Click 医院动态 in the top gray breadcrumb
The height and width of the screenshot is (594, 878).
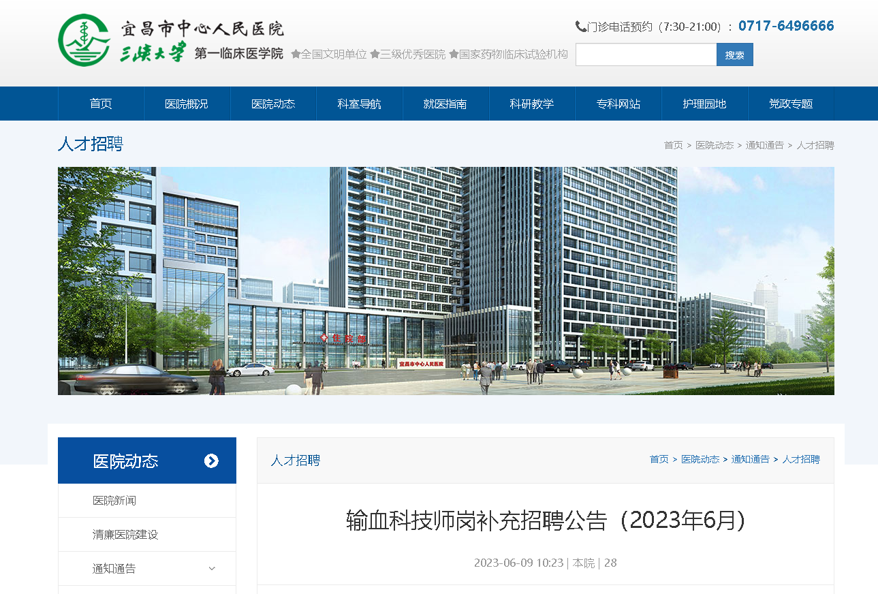[x=715, y=145]
